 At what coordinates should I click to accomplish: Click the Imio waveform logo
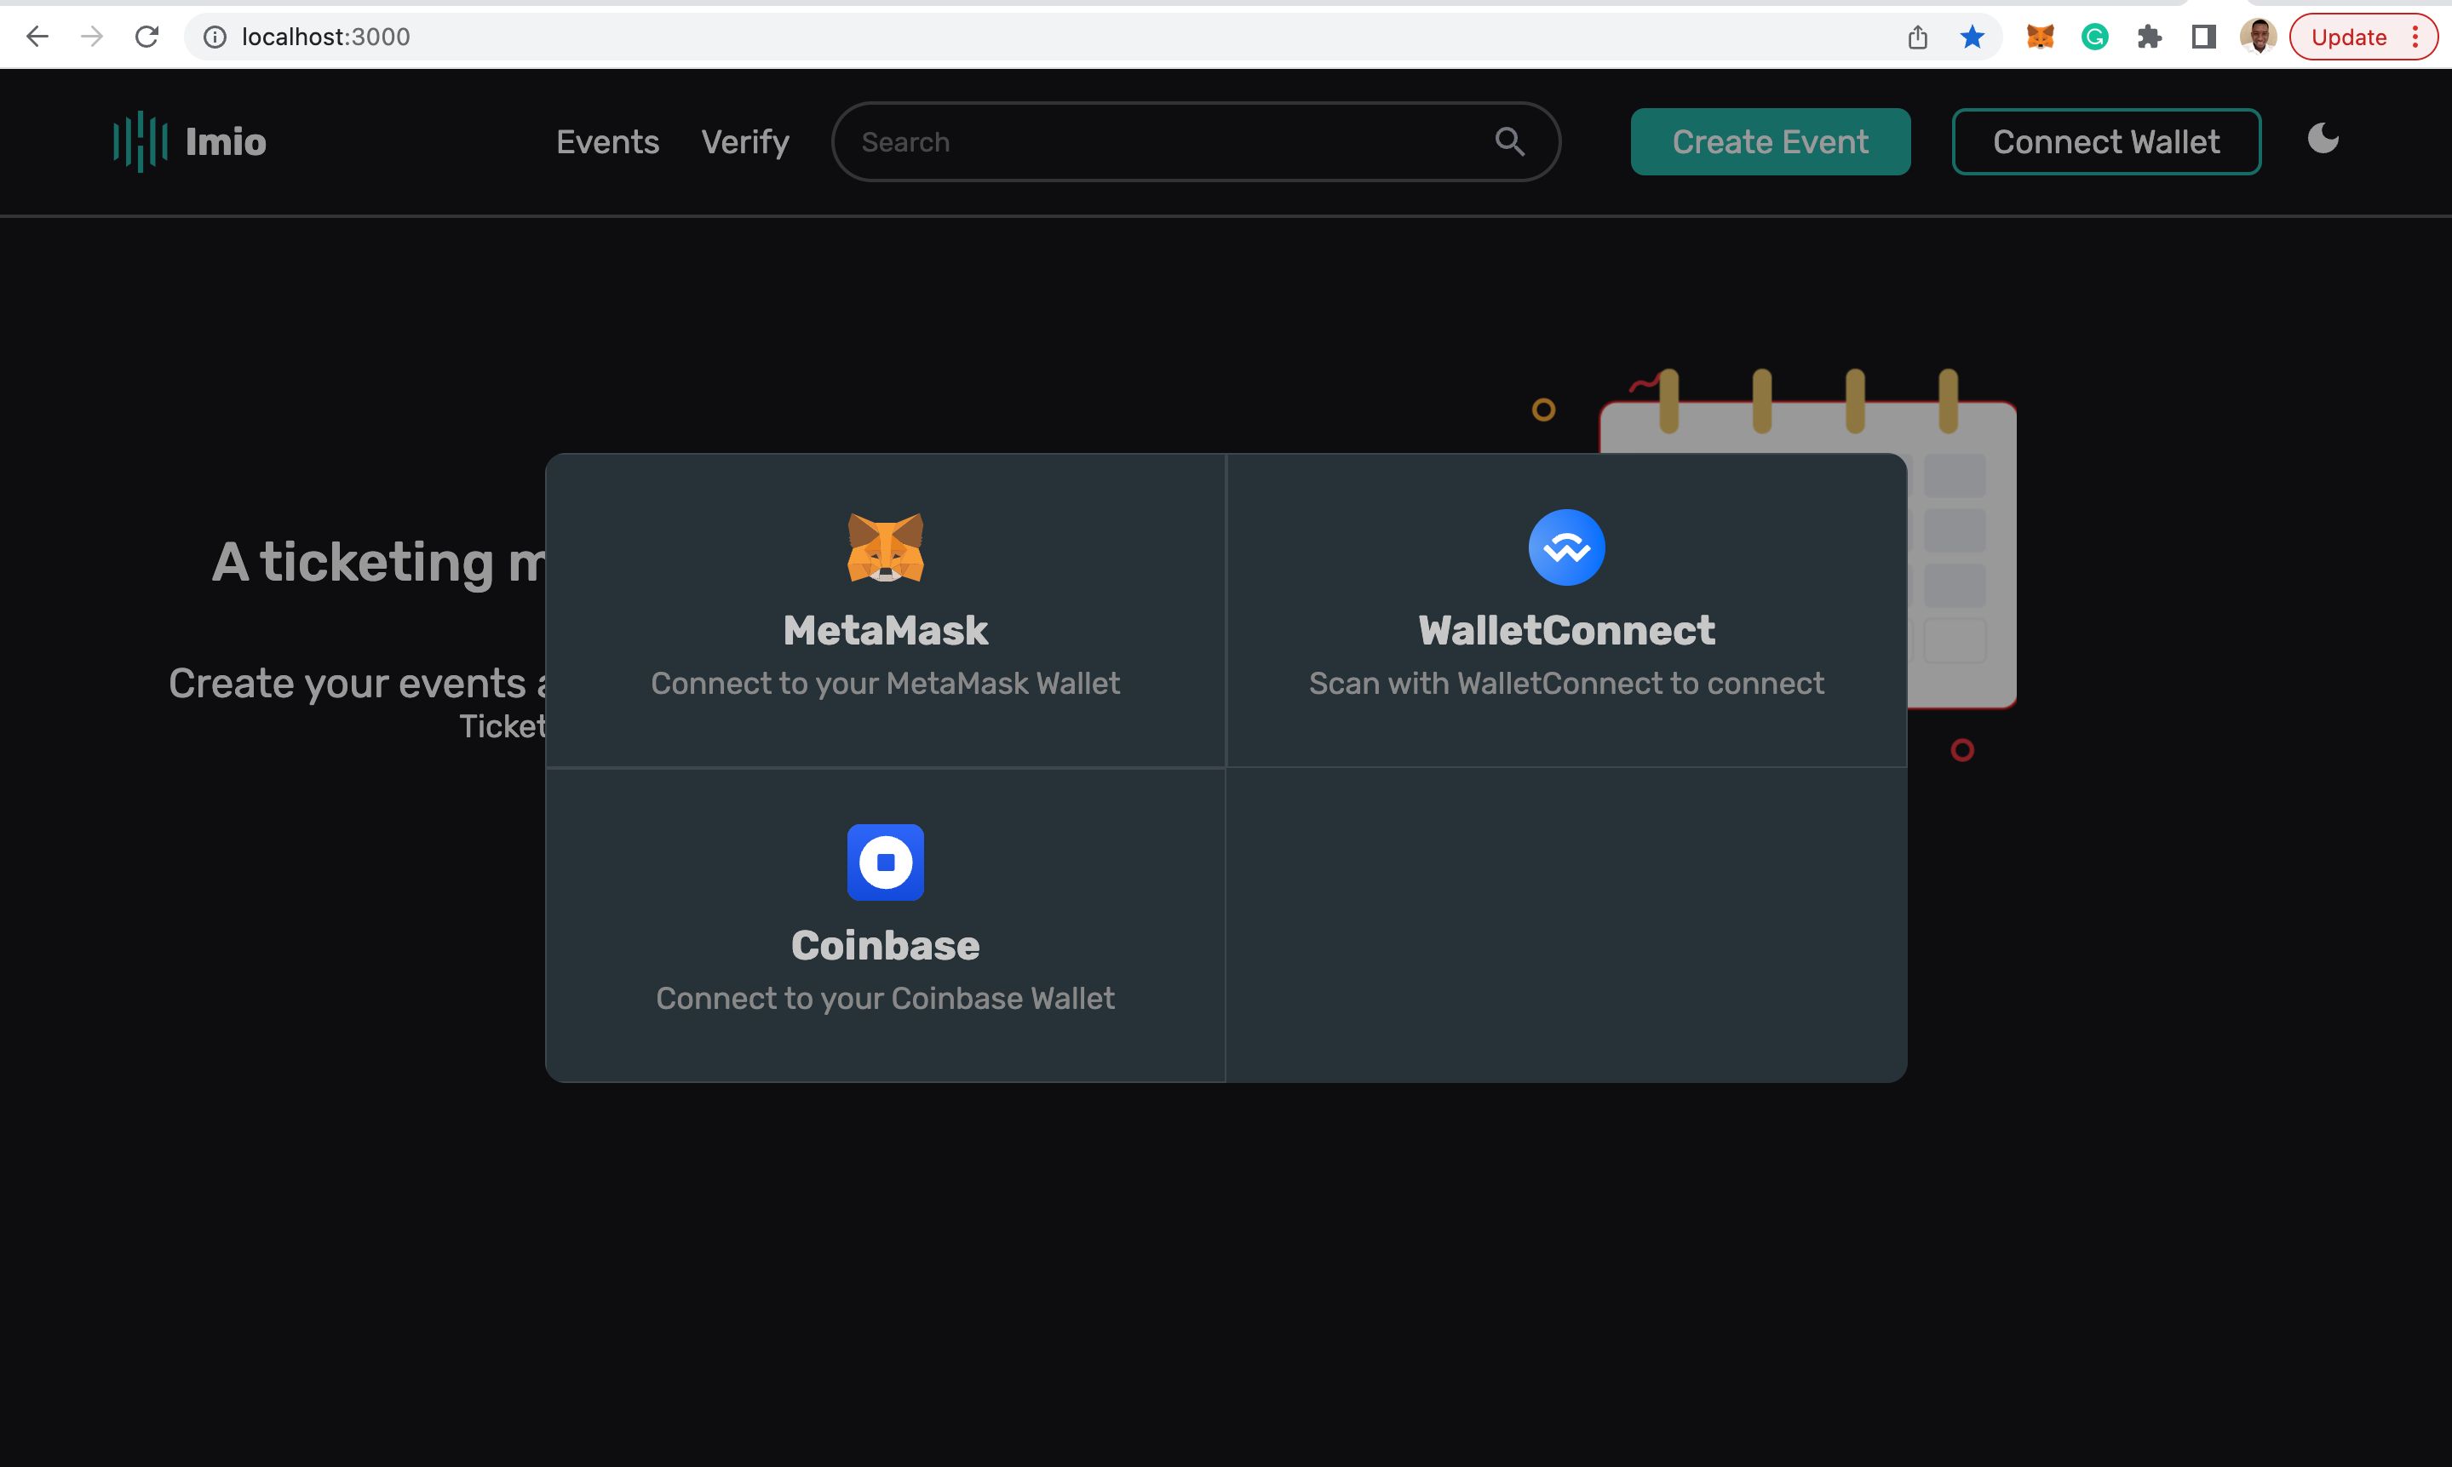[141, 141]
